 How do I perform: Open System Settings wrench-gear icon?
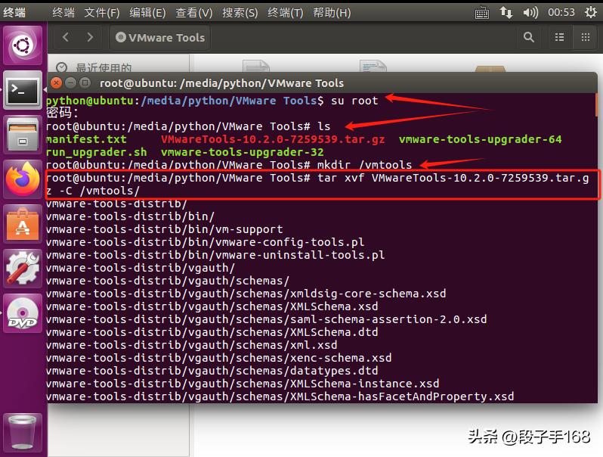(23, 269)
